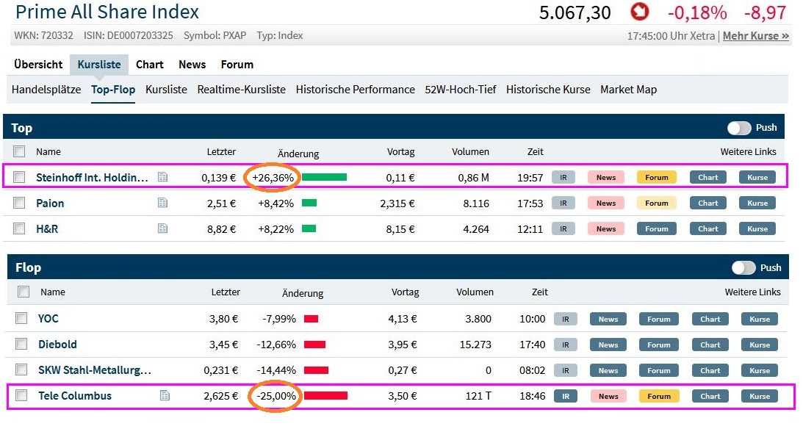Check the Diebold row checkbox
Image resolution: width=803 pixels, height=429 pixels.
tap(22, 345)
